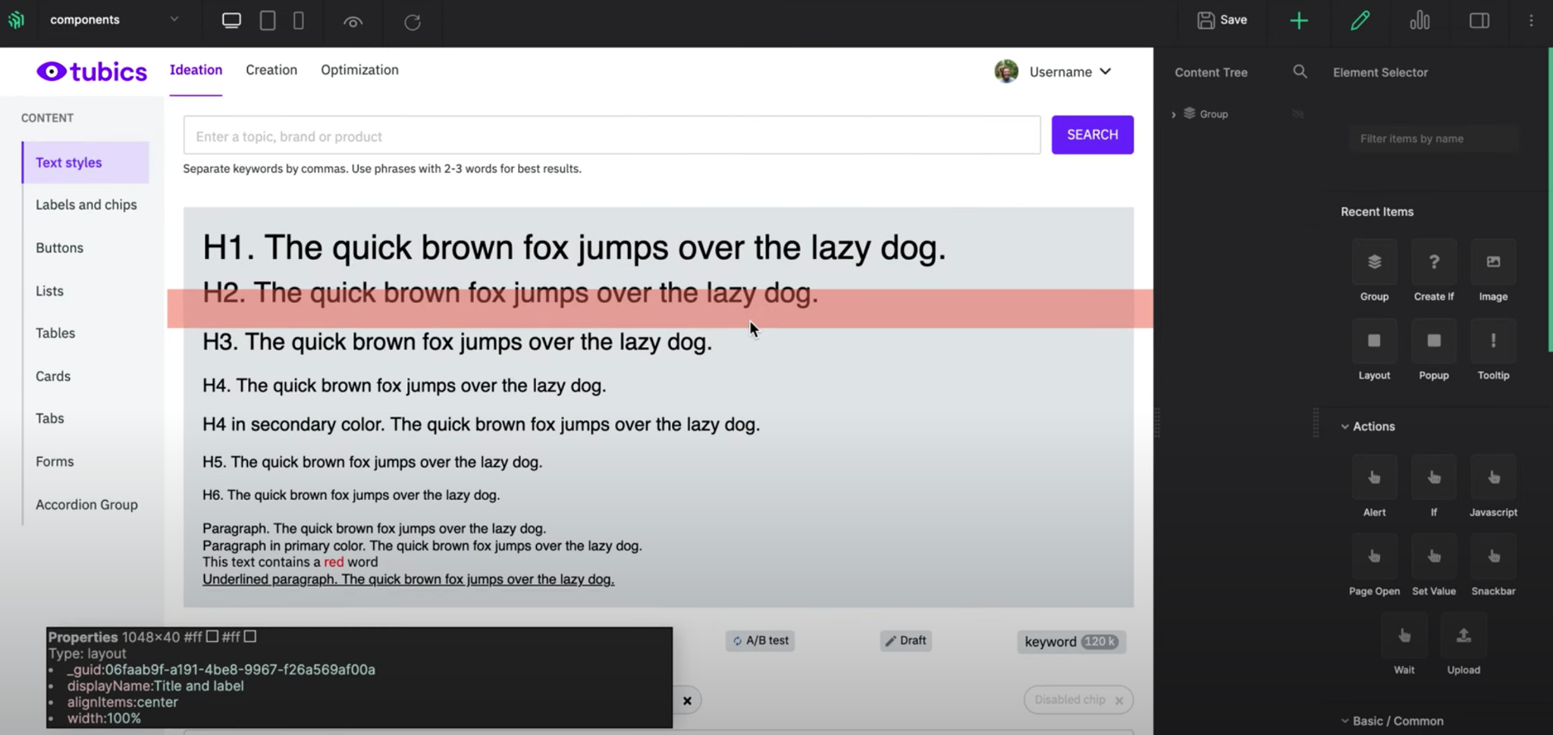Click the Draft chip

pos(906,641)
